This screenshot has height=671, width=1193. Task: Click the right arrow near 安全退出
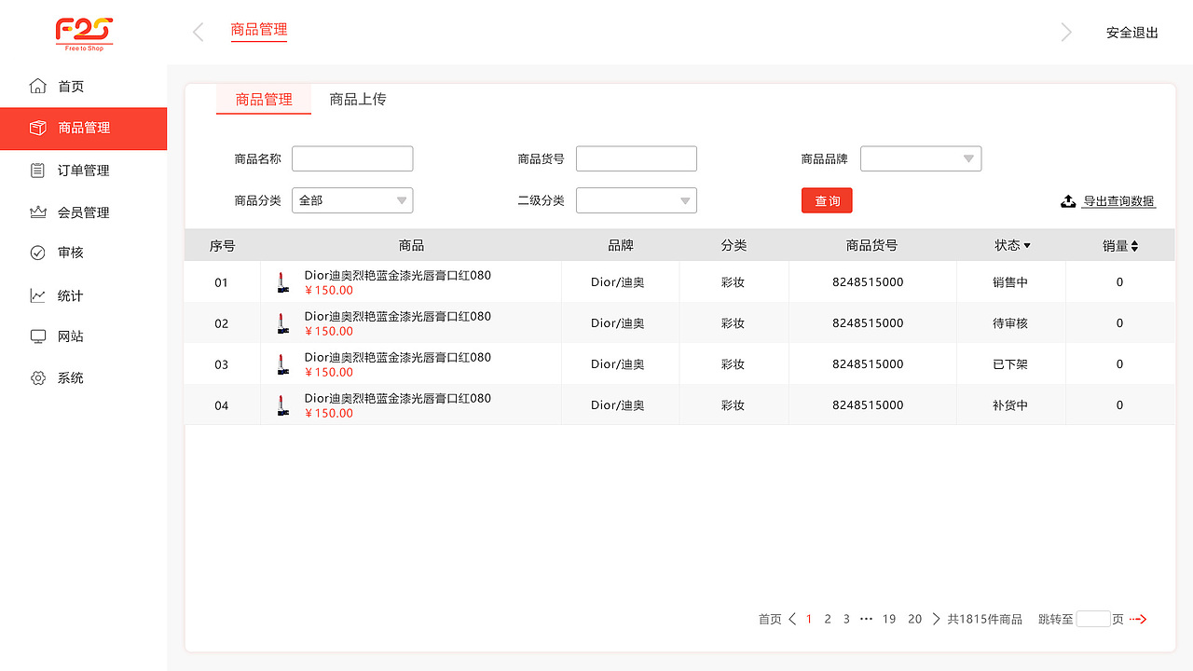[x=1066, y=33]
